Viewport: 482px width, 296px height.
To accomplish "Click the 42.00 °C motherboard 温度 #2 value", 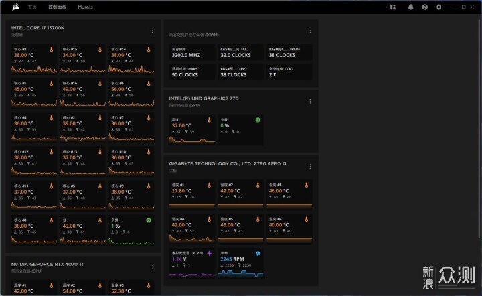I will pos(230,191).
